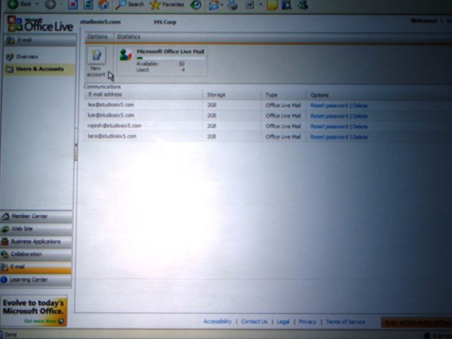Click the browser Stop icon

(73, 5)
